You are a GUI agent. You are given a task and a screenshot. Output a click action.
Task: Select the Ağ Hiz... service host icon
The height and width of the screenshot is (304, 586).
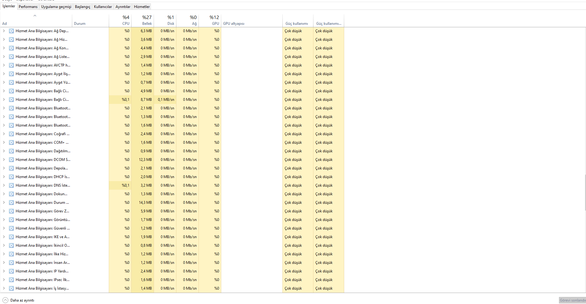click(11, 40)
